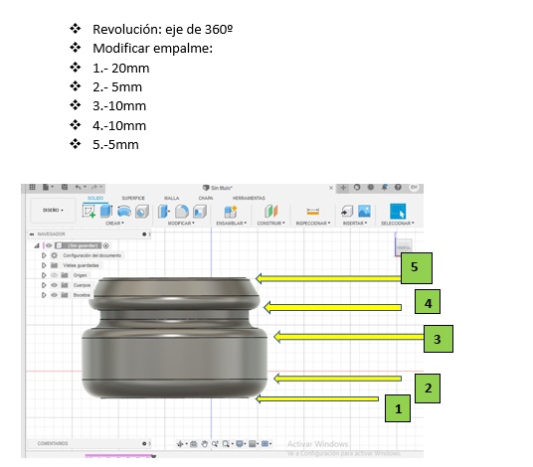Redo the last action

94,187
